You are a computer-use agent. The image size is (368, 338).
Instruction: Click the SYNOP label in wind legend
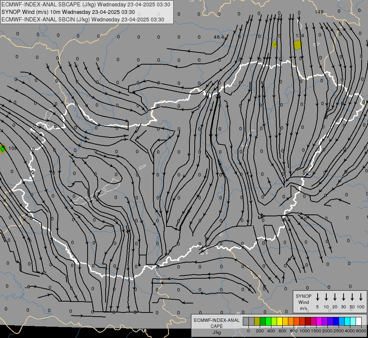tap(303, 296)
